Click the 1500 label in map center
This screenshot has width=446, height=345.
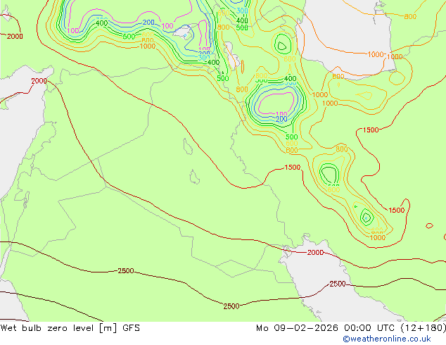coord(293,168)
